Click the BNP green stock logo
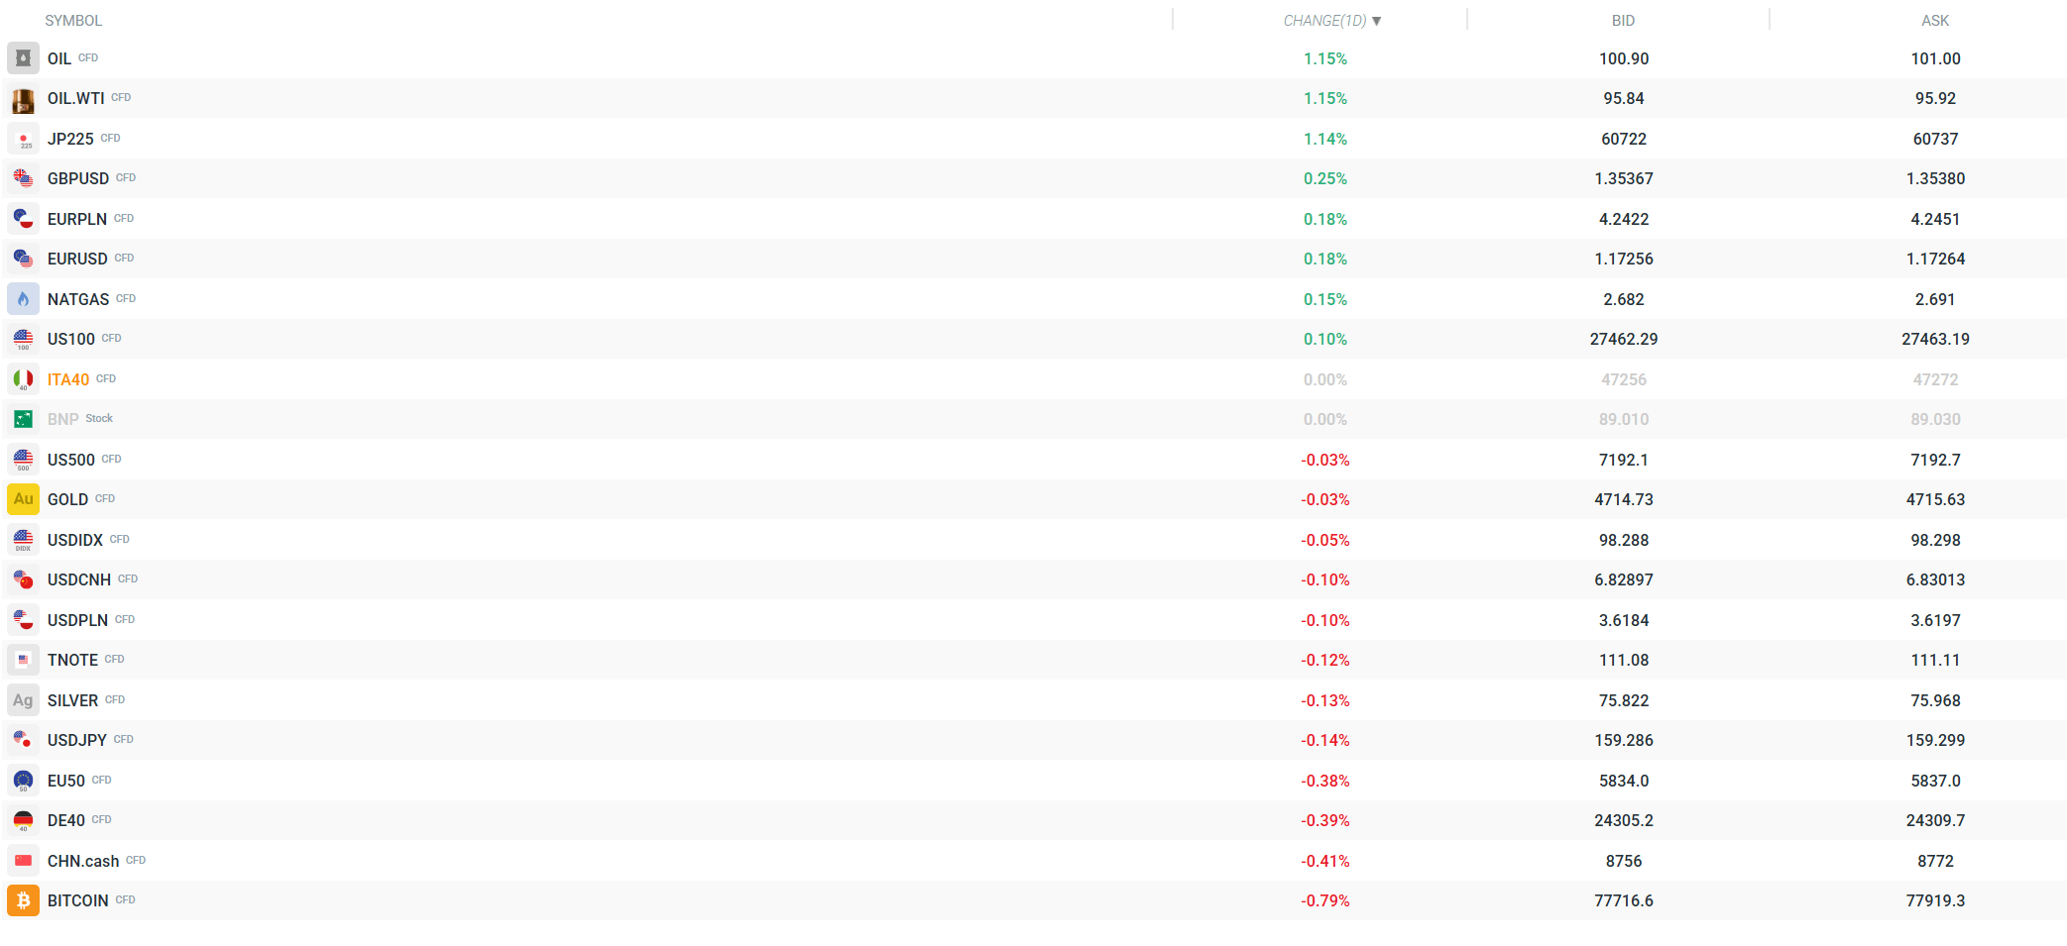The height and width of the screenshot is (946, 2067). pyautogui.click(x=23, y=419)
